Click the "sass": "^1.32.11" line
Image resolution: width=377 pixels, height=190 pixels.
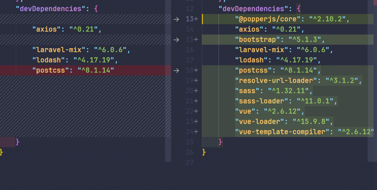(274, 91)
